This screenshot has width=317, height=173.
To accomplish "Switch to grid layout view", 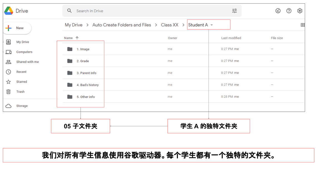I will click(303, 25).
